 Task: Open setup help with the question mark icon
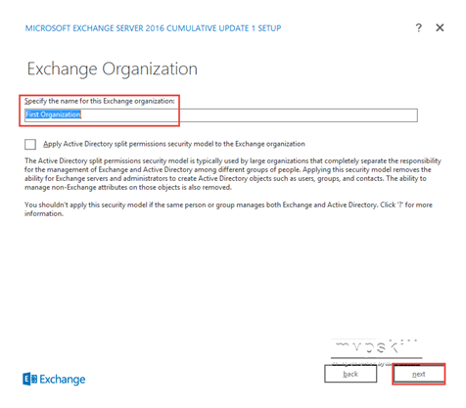click(419, 27)
